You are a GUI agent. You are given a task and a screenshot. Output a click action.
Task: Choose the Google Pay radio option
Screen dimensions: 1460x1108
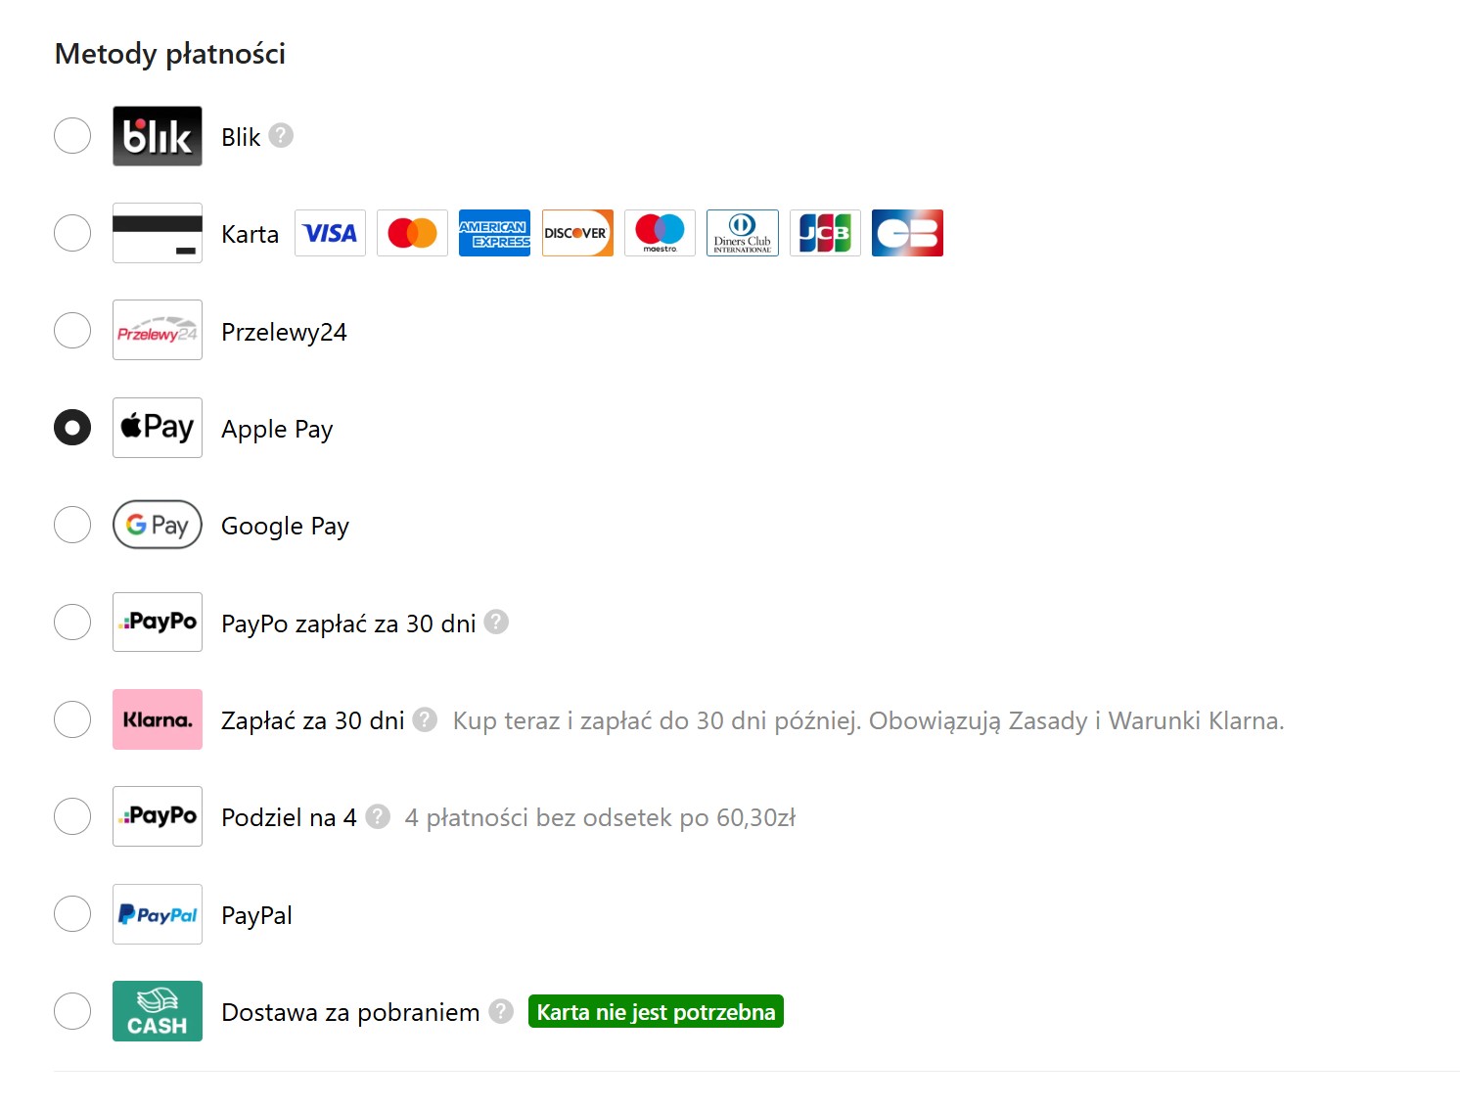(72, 525)
